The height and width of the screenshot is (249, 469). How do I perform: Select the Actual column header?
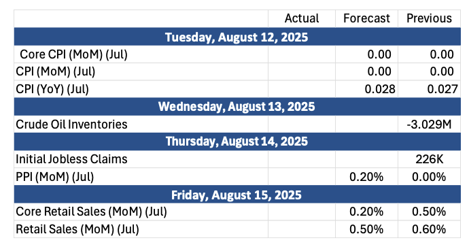tap(302, 18)
